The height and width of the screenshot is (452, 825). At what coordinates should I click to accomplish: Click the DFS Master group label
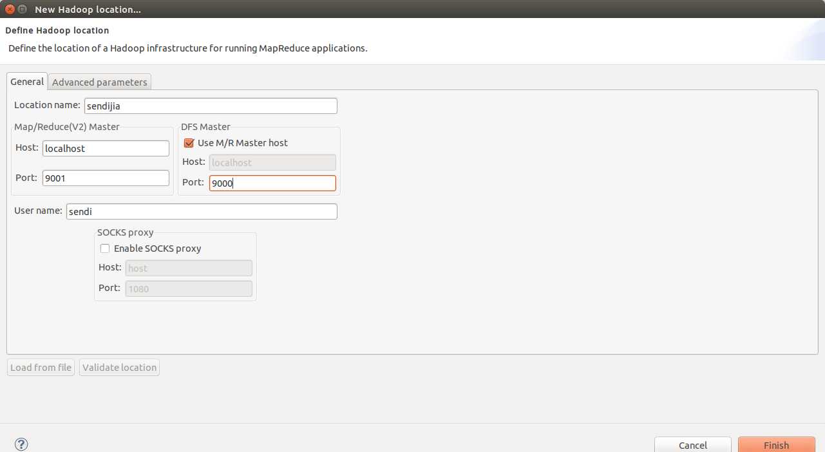[205, 127]
